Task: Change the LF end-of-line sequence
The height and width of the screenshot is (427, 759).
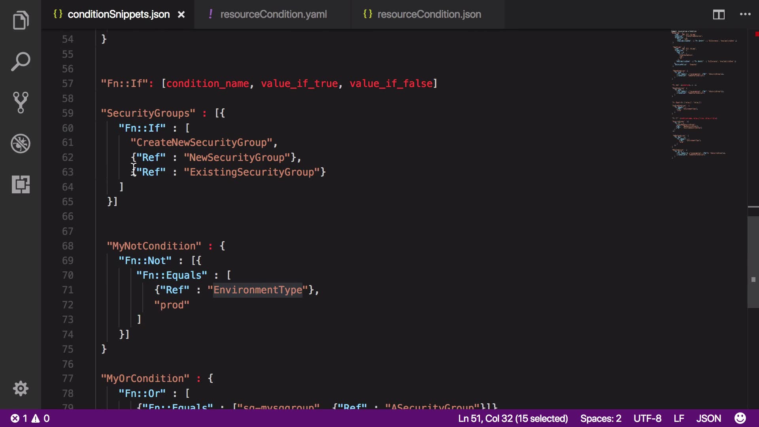Action: 679,418
